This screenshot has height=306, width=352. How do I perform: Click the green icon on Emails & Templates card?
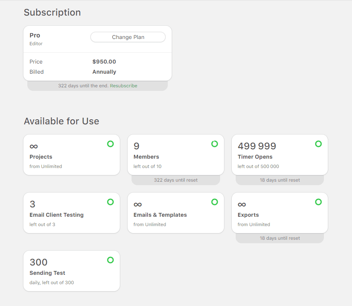pos(215,202)
